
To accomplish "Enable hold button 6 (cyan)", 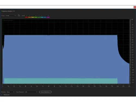I will click(x=42, y=16).
